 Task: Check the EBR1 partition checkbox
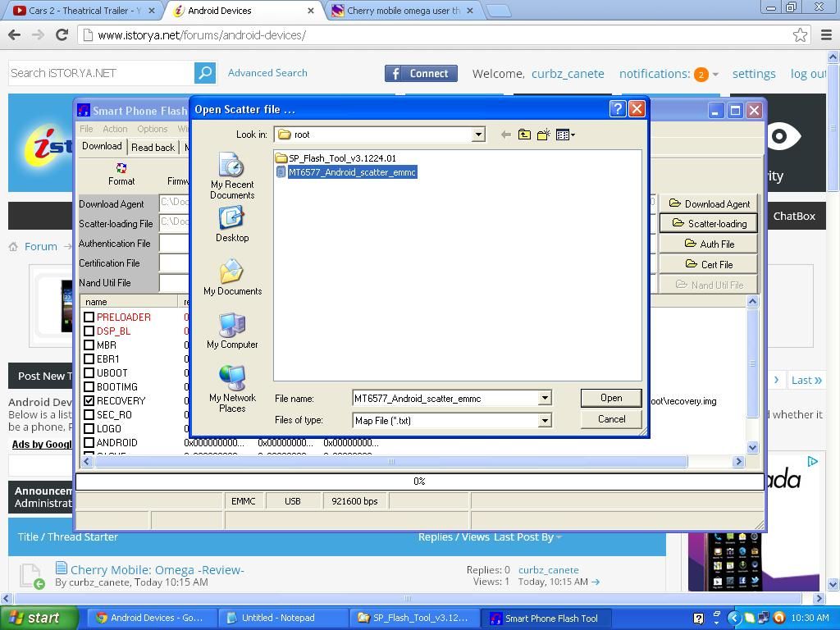pyautogui.click(x=89, y=359)
